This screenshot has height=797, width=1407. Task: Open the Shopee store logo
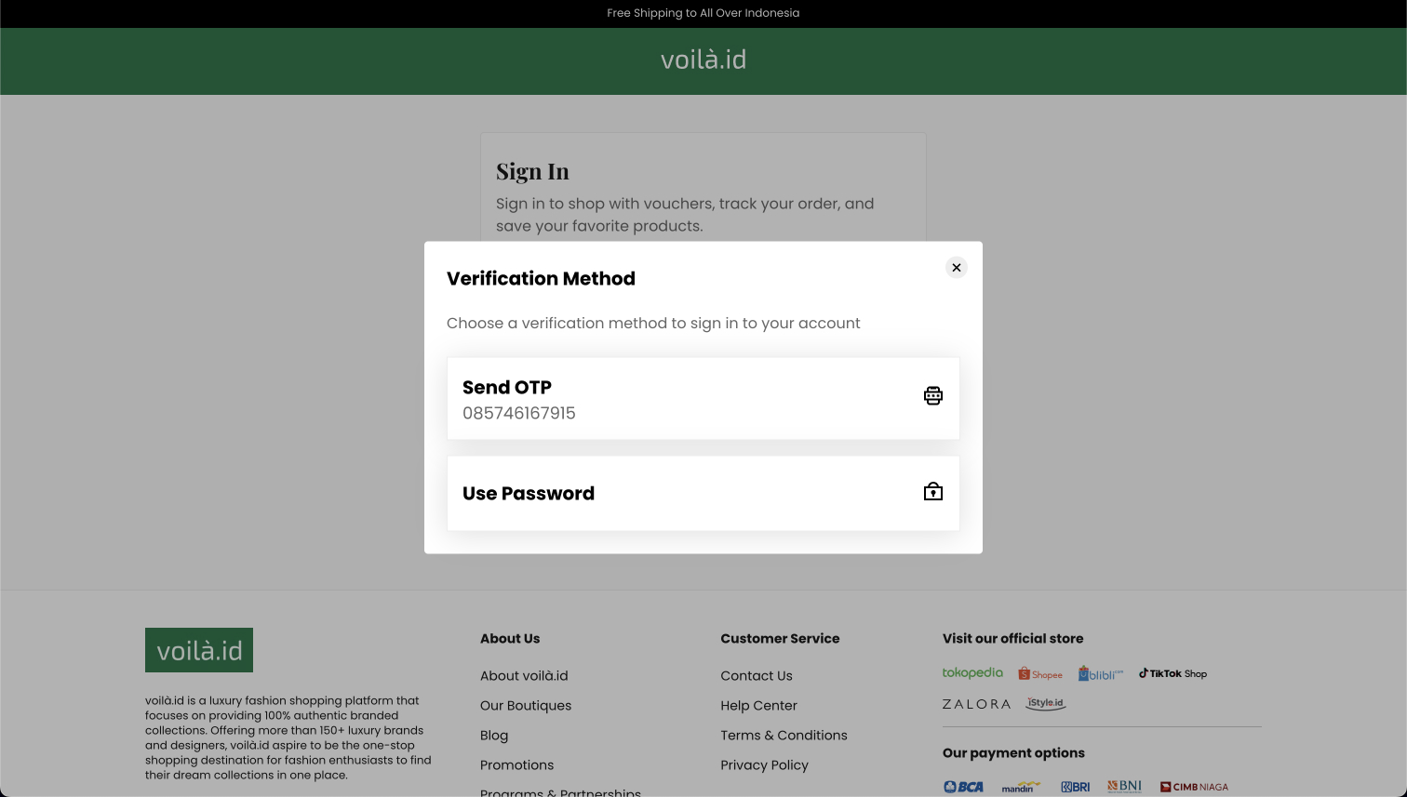[1040, 674]
